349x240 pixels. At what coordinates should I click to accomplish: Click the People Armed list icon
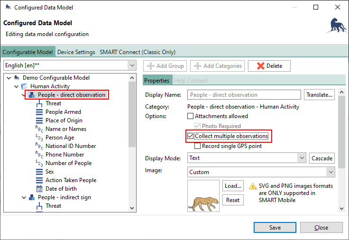[x=39, y=112]
